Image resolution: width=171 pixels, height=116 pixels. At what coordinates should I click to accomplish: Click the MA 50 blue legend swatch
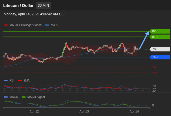(47, 25)
